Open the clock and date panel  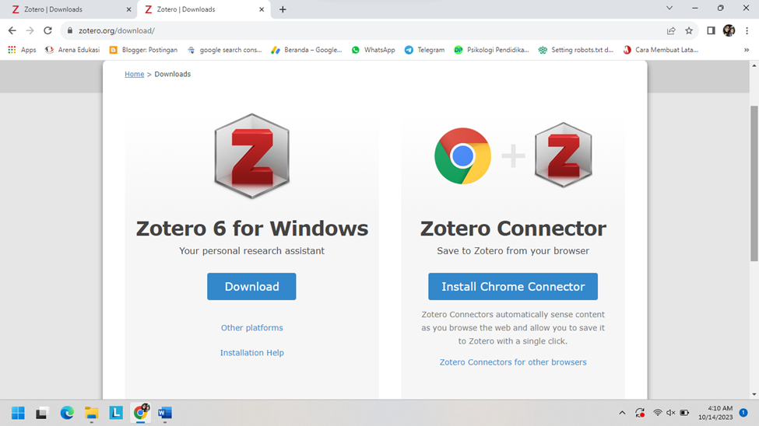pyautogui.click(x=715, y=413)
